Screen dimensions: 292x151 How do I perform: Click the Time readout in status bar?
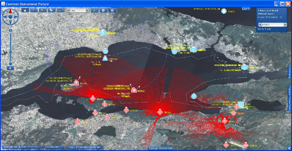84,147
